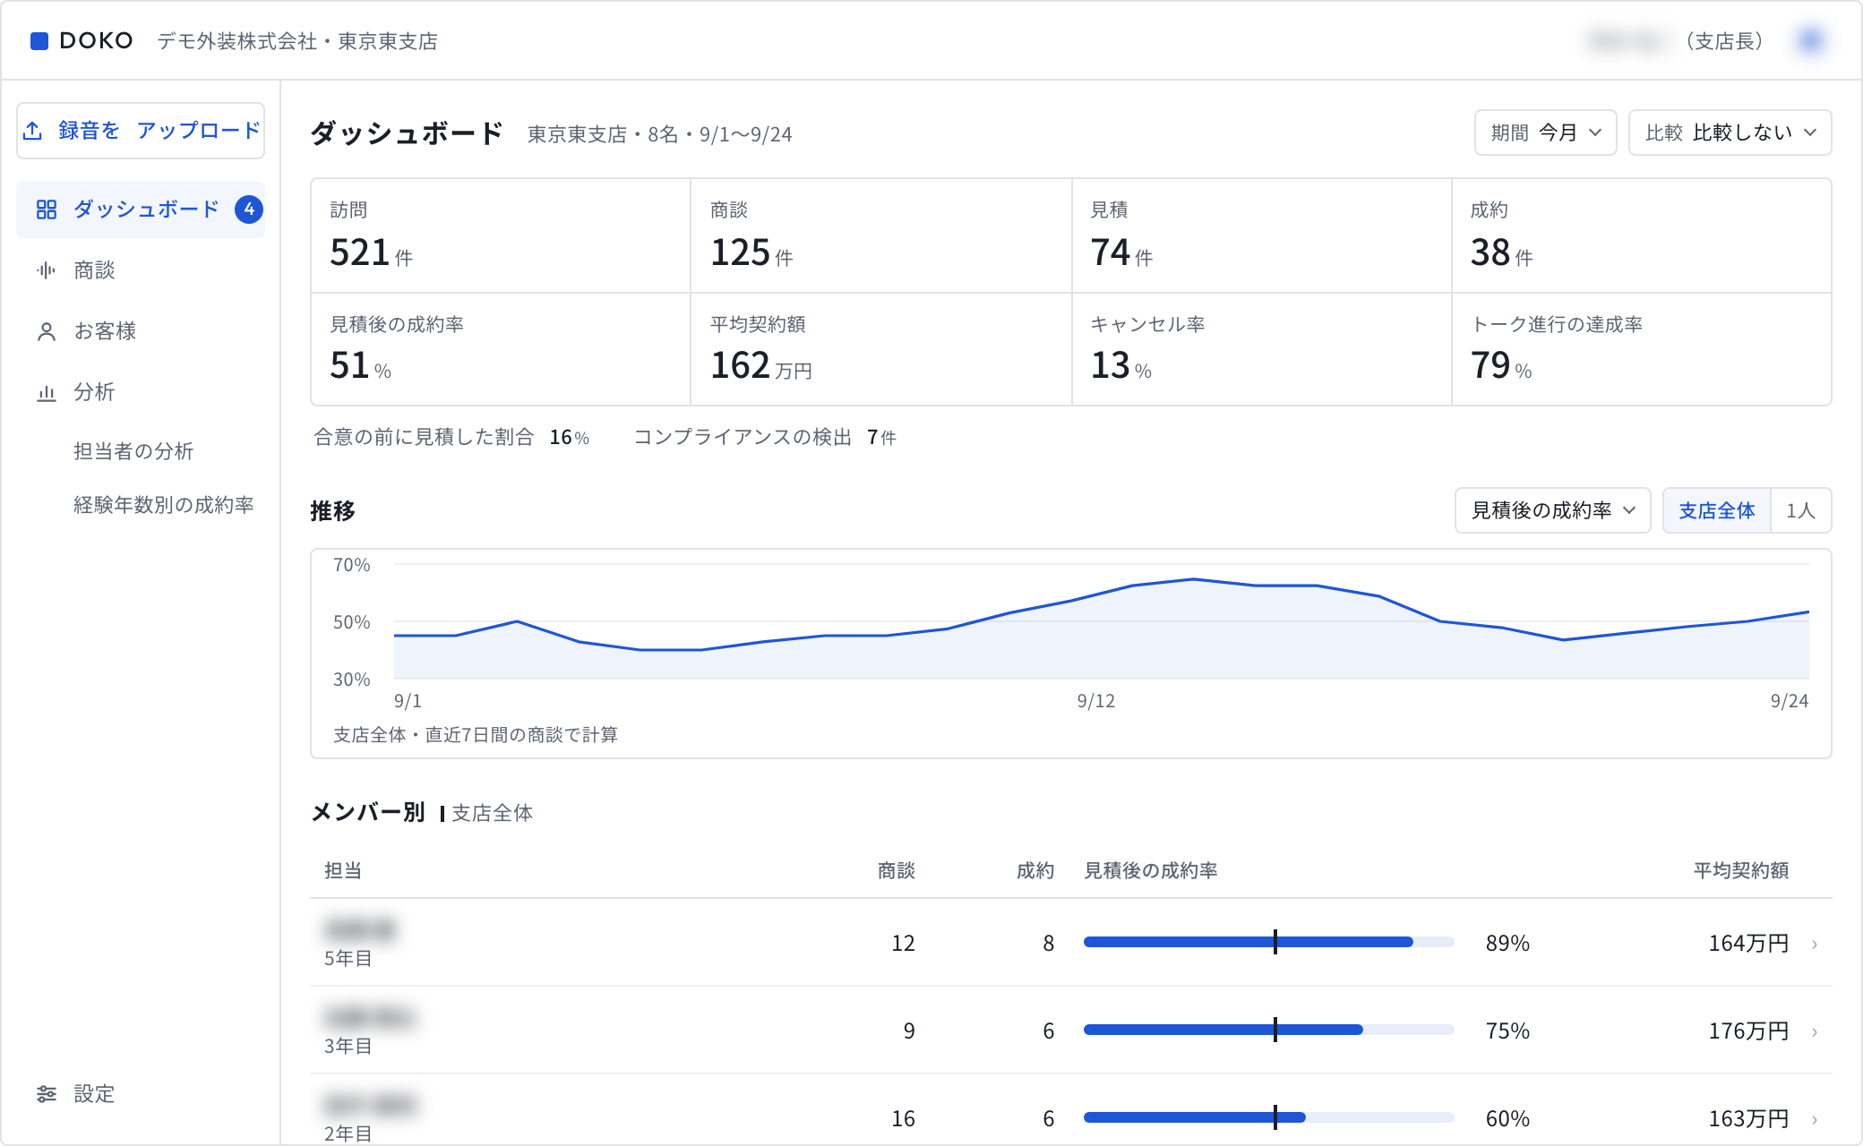Open the ダッシュボード menu item

(x=141, y=210)
